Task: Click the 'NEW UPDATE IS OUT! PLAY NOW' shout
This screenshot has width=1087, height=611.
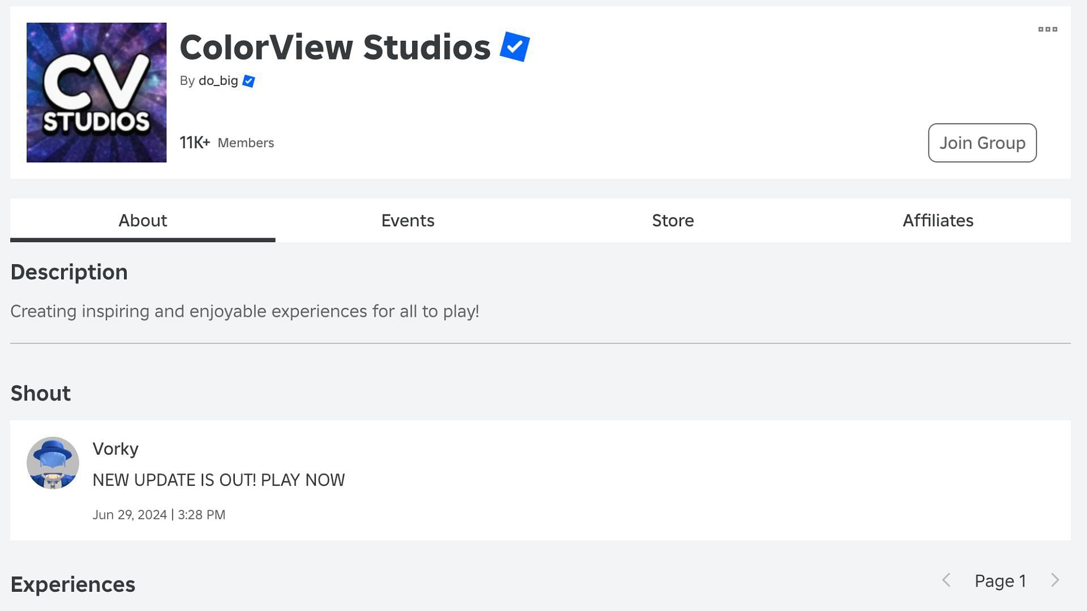Action: coord(219,480)
